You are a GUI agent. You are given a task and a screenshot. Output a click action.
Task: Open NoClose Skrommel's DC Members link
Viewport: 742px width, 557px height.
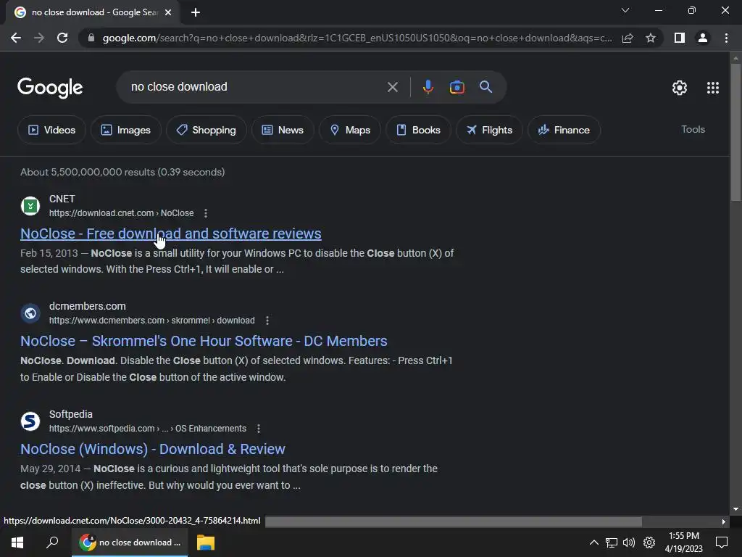[x=204, y=341]
